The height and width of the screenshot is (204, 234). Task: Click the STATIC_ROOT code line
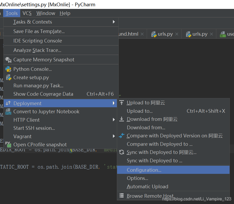[59, 167]
